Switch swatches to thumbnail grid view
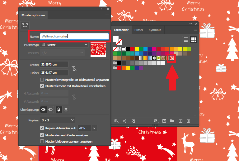Viewport: 239px width, 161px height. (x=193, y=39)
